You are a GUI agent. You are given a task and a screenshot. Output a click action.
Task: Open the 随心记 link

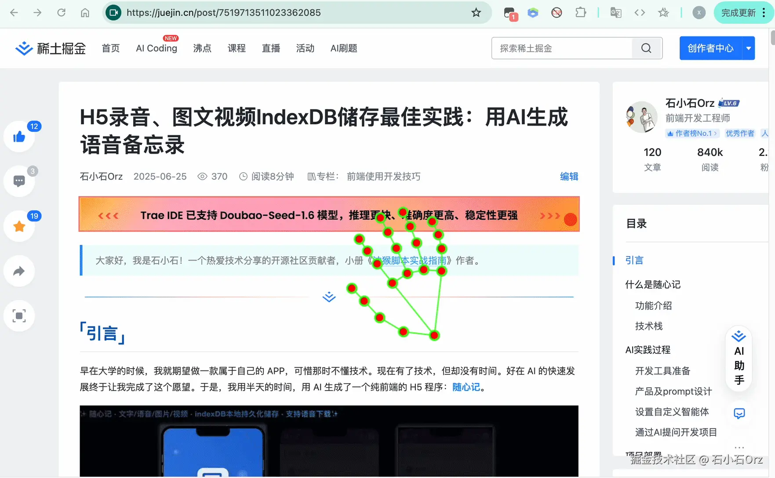click(x=466, y=387)
